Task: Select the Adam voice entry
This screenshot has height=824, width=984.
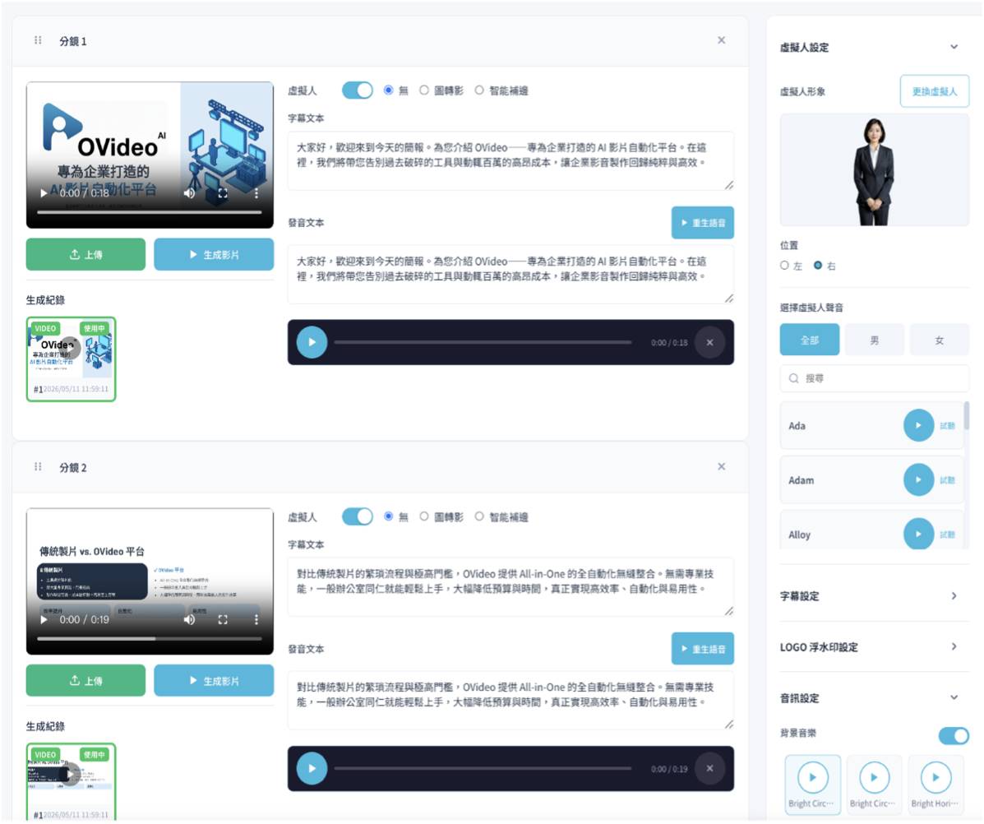Action: (x=871, y=480)
